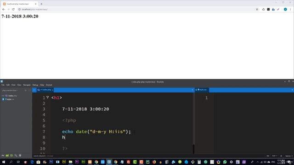Open the Debug menu in Brackets
The width and height of the screenshot is (294, 165).
point(35,85)
